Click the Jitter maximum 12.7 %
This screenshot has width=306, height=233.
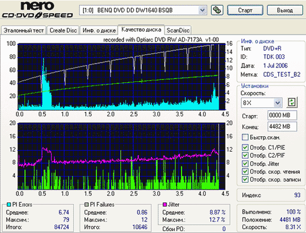click(217, 220)
